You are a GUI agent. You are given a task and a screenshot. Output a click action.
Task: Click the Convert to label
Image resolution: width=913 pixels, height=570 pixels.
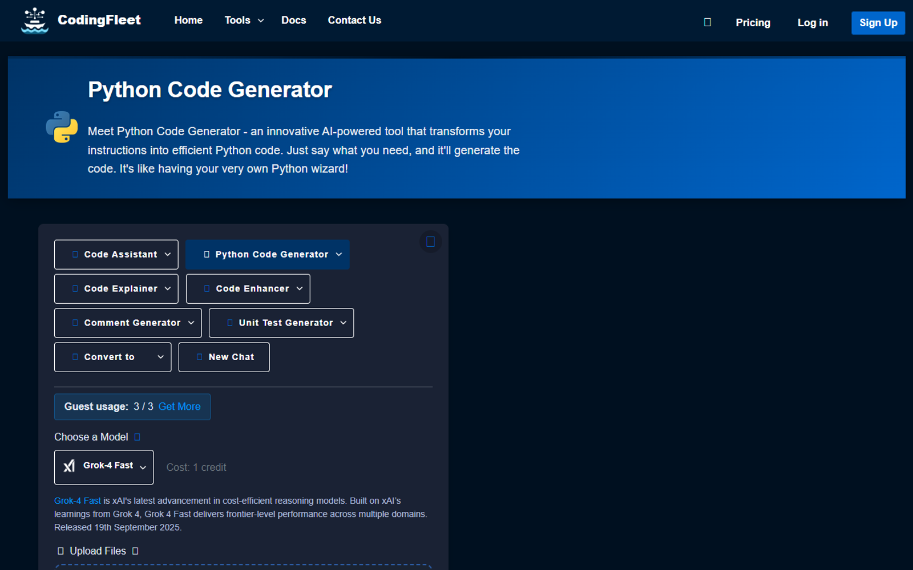point(109,357)
